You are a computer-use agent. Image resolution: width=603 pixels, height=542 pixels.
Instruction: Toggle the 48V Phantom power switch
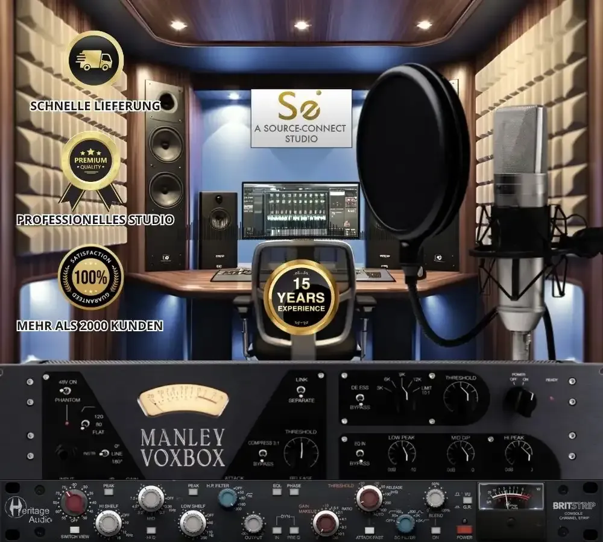(66, 391)
